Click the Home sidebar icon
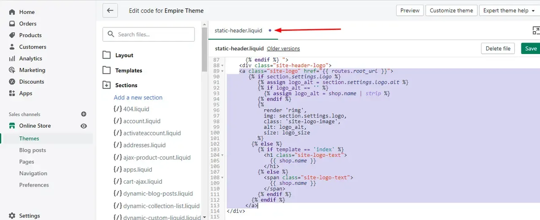This screenshot has height=220, width=540. [x=12, y=12]
